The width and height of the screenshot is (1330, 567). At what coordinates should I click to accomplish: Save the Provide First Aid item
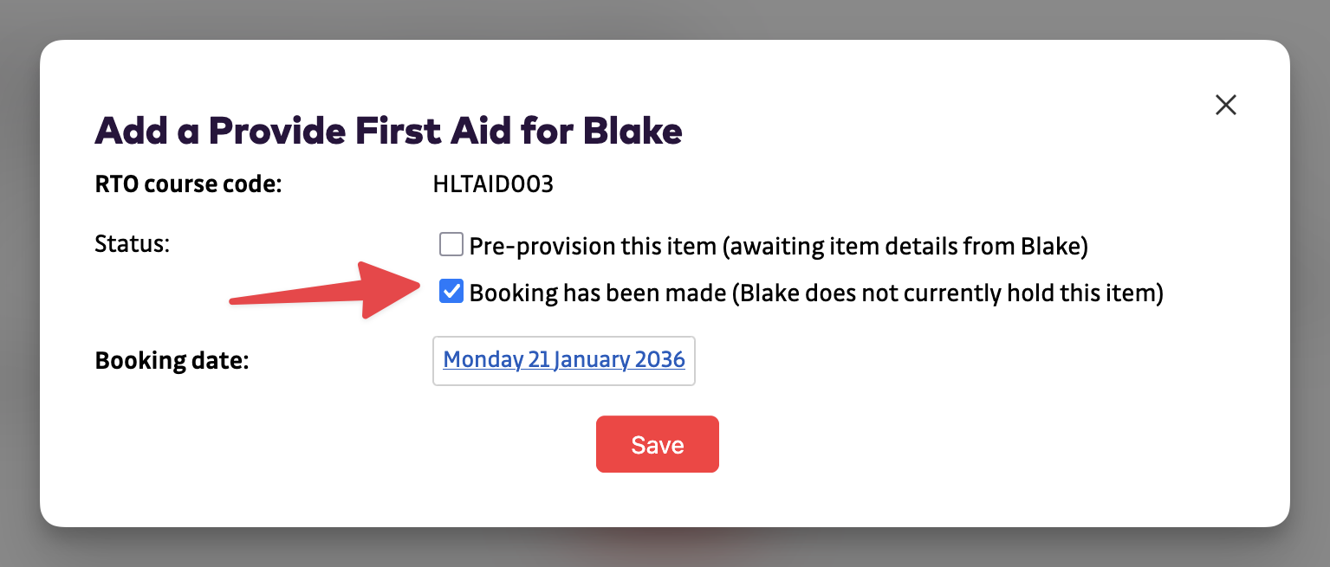point(657,444)
